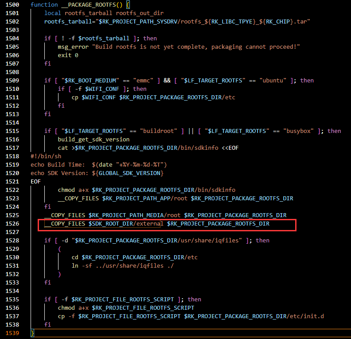Click 'echo Build Time:' on line 1519
351x339 pixels.
point(58,165)
